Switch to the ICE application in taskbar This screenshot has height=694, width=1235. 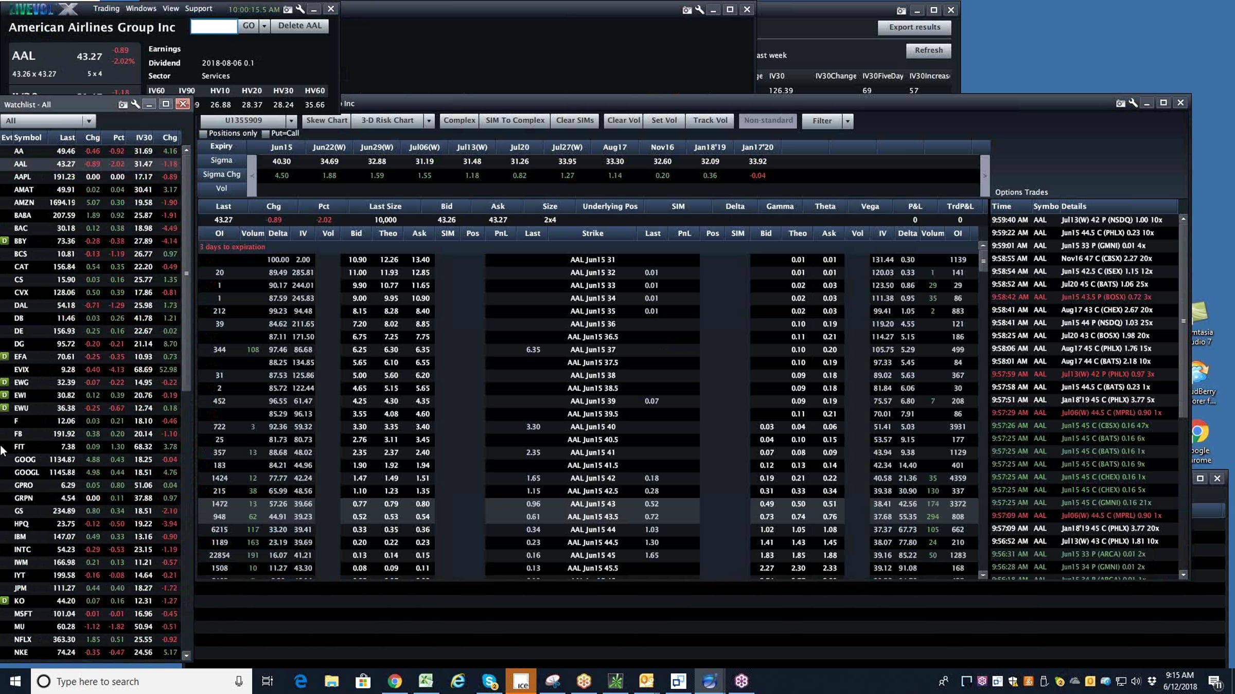click(521, 681)
